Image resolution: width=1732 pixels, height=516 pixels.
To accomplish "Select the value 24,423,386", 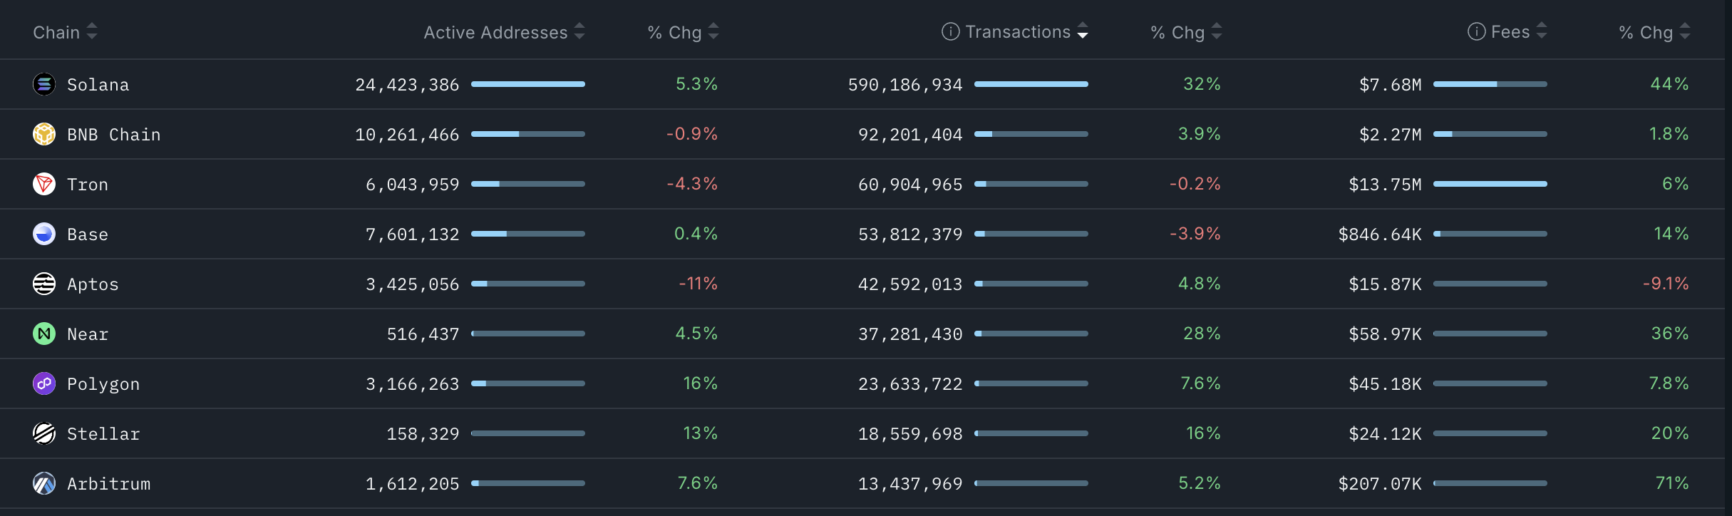I will 407,85.
